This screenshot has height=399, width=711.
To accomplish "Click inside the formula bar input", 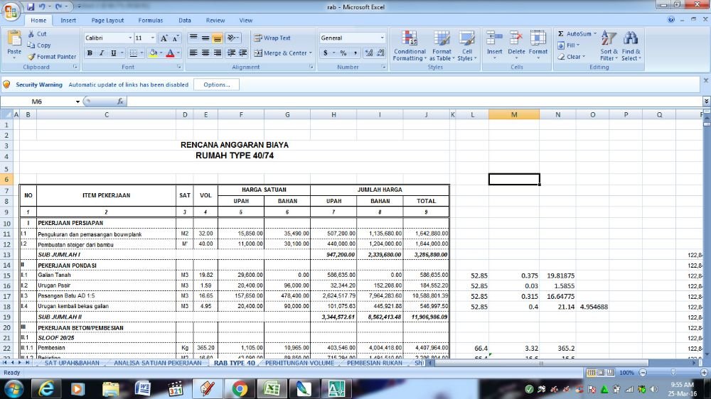I will click(412, 102).
